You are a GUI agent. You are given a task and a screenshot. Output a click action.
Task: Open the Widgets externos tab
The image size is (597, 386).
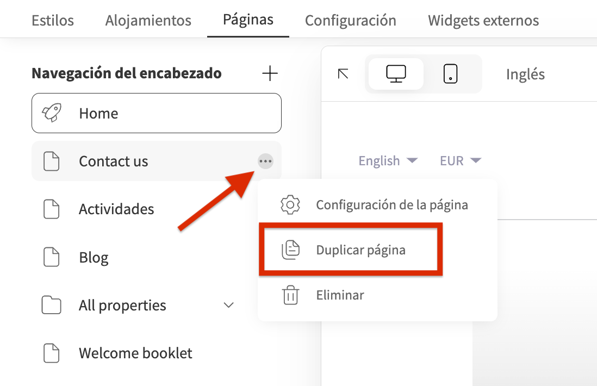click(483, 20)
